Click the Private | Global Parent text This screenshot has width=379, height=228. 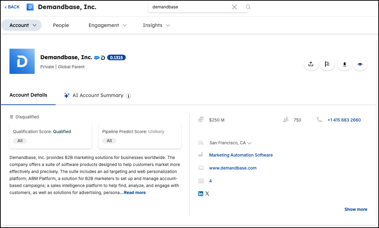pos(62,67)
